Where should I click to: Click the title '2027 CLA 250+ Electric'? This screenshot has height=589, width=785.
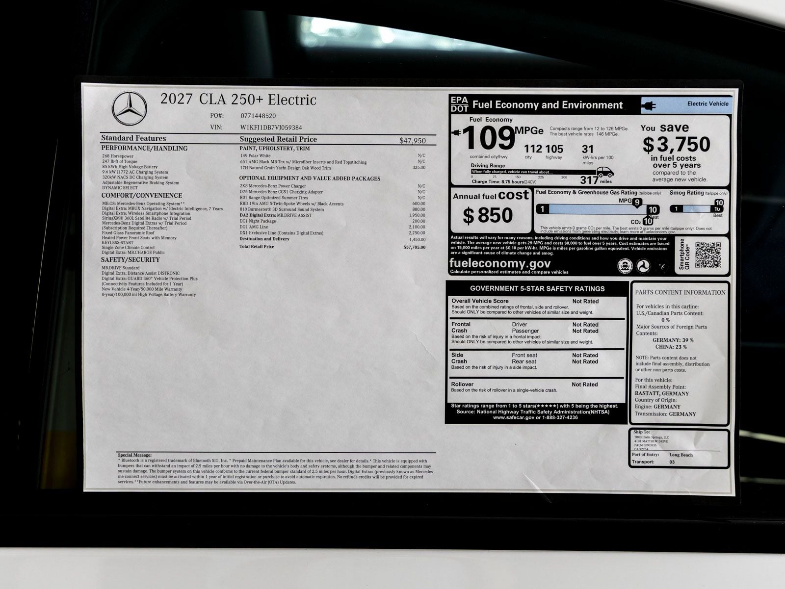coord(238,100)
